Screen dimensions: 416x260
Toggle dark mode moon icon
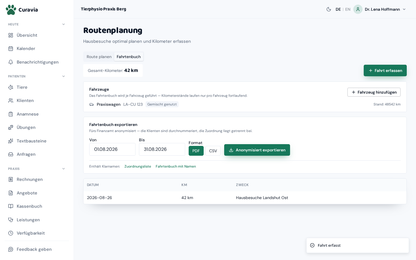pos(329,9)
